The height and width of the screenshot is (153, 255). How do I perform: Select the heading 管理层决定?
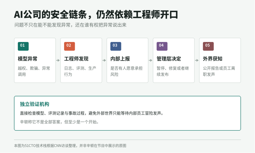pos(169,59)
